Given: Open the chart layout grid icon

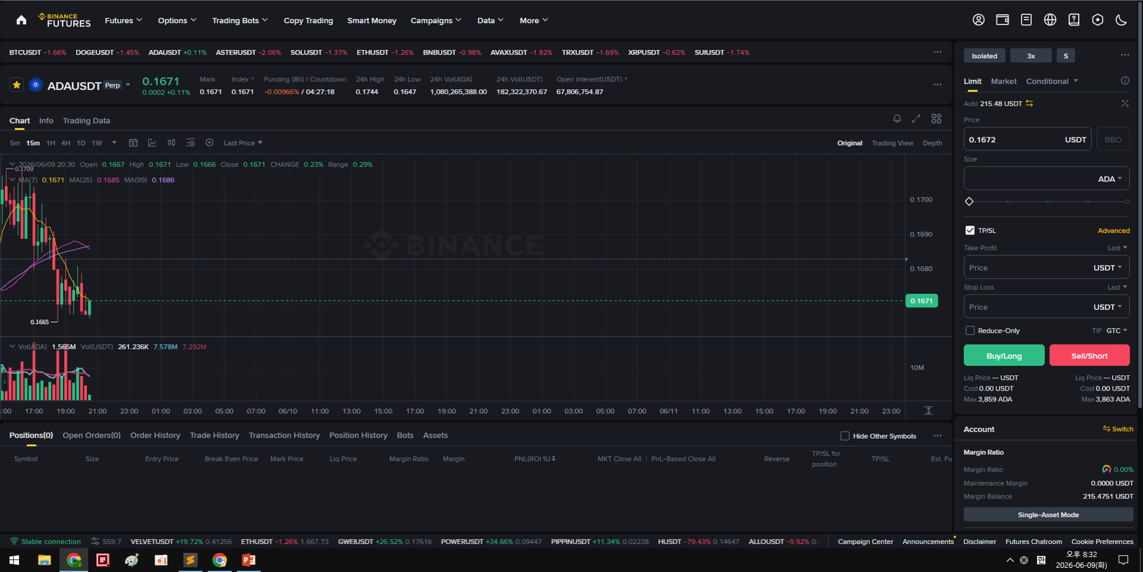Looking at the screenshot, I should click(936, 119).
